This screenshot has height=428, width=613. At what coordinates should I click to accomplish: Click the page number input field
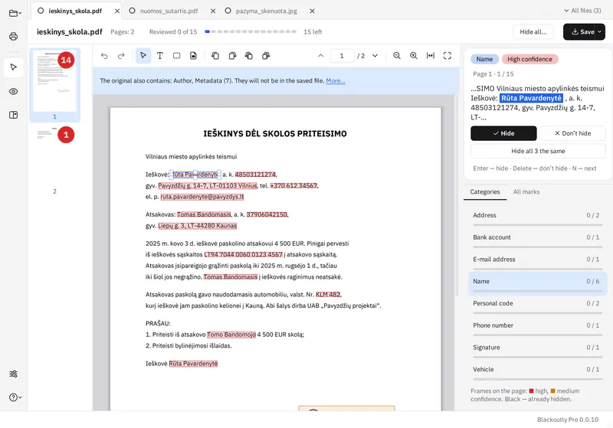342,56
